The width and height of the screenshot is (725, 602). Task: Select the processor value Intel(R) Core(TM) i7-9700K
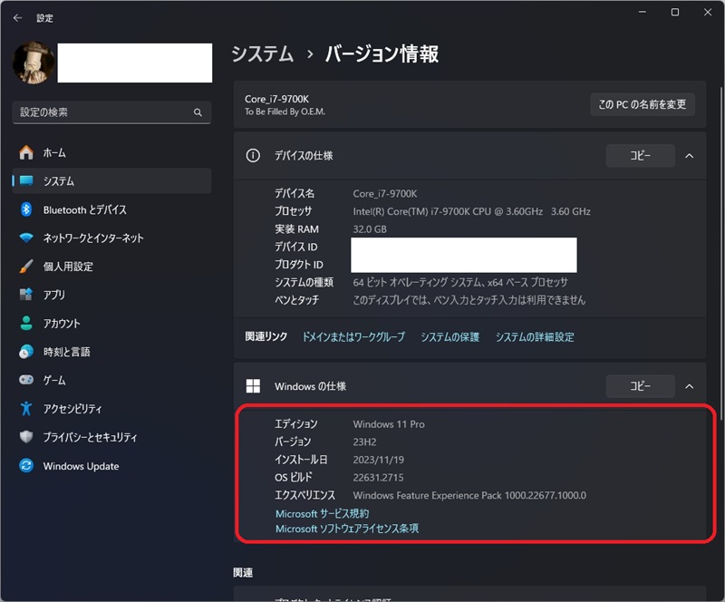coord(471,211)
